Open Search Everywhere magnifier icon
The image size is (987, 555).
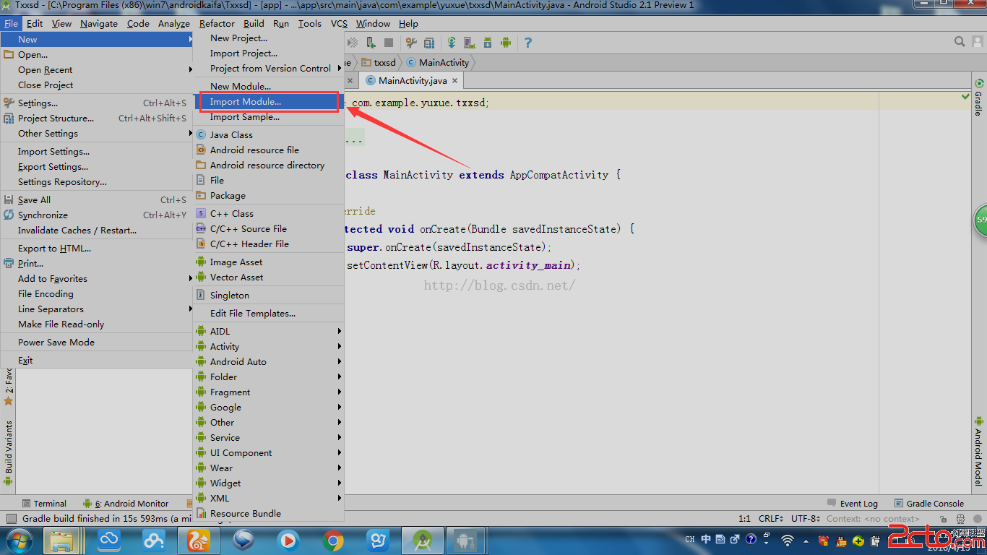point(960,42)
